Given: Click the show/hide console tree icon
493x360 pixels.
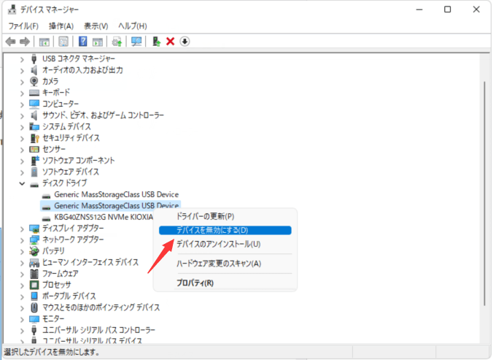Looking at the screenshot, I should click(x=45, y=42).
